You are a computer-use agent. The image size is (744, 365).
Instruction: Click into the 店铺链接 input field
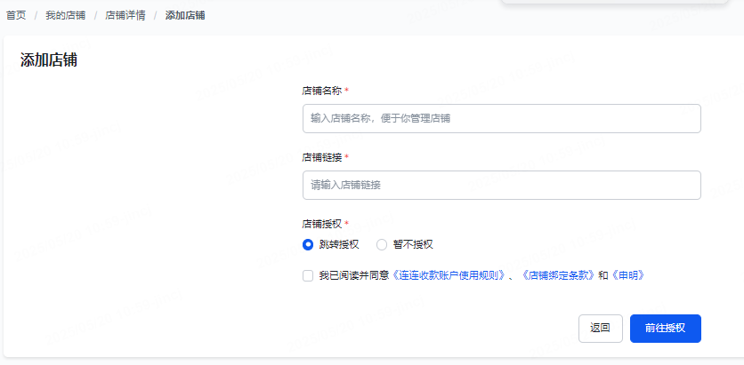(501, 185)
